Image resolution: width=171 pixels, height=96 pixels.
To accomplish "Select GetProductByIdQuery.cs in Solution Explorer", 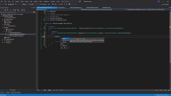I will tap(15, 33).
